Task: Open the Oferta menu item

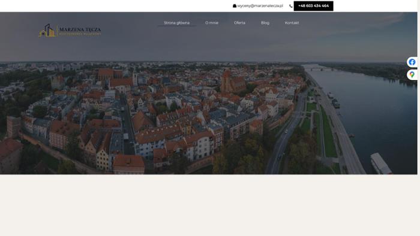Action: [239, 23]
